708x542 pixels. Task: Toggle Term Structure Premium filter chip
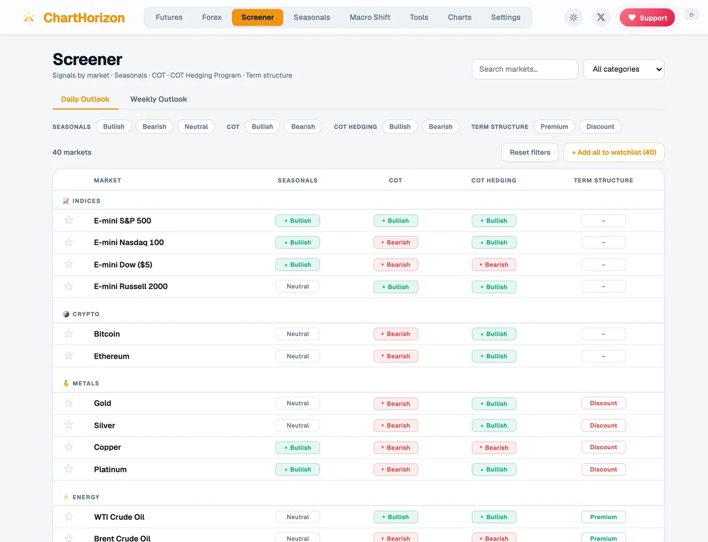tap(555, 127)
